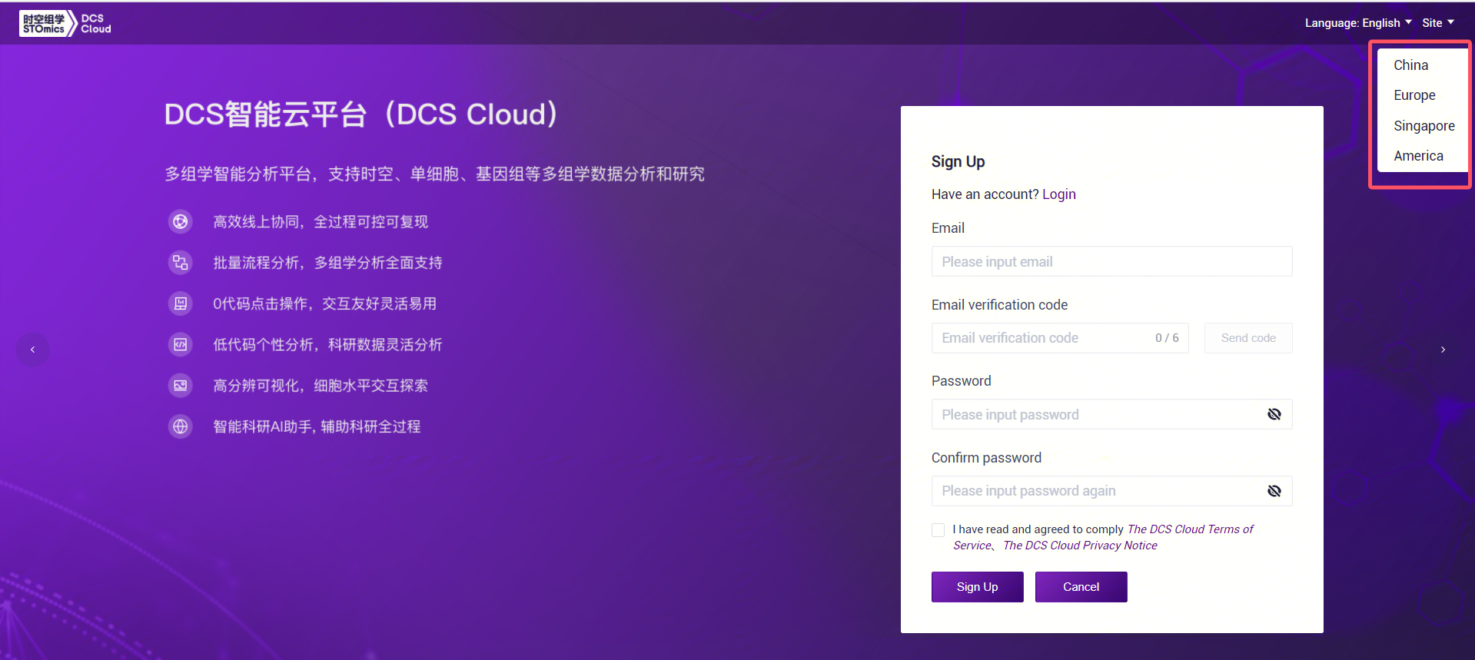Click the text 智能科研AI助手, 辅助科研全过程
Image resolution: width=1475 pixels, height=660 pixels.
[x=317, y=426]
